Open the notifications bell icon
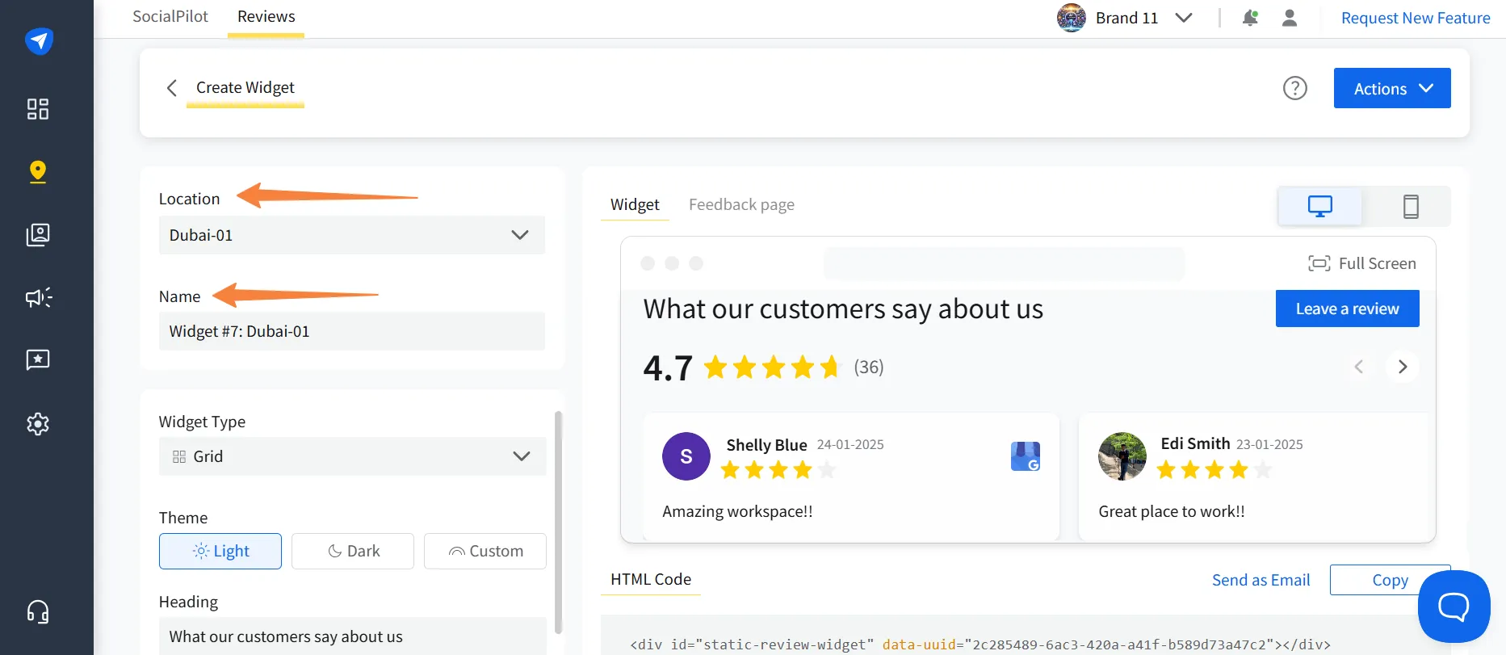The width and height of the screenshot is (1506, 655). click(1250, 18)
